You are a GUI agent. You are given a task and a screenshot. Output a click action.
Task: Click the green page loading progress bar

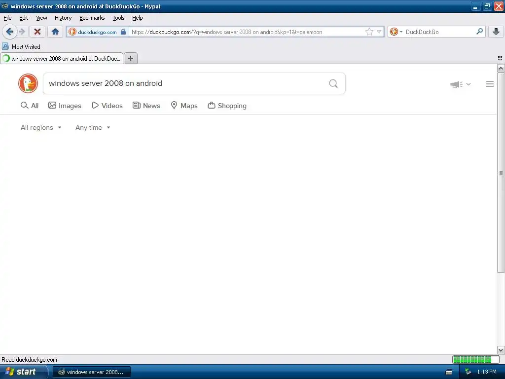tap(475, 359)
